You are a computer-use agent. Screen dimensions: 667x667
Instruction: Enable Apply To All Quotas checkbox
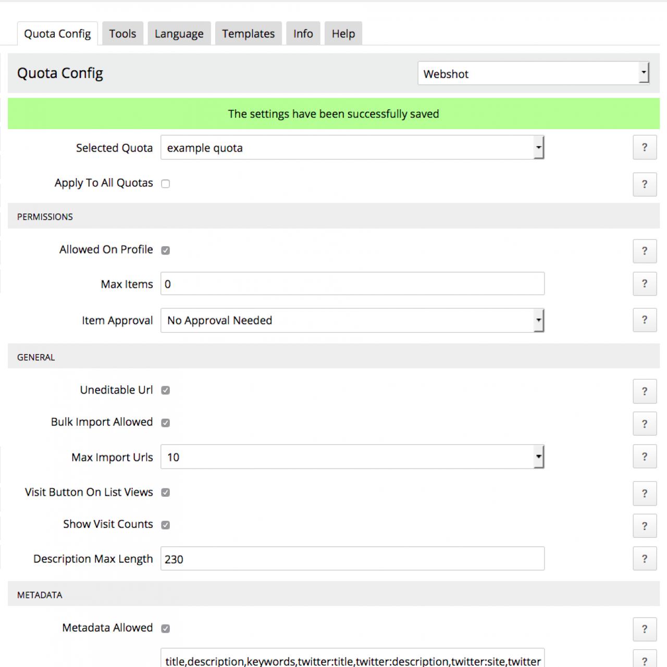[x=166, y=184]
